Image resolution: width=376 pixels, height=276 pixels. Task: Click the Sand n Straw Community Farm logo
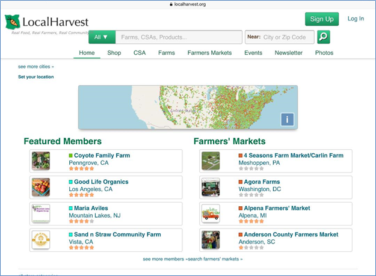point(41,240)
